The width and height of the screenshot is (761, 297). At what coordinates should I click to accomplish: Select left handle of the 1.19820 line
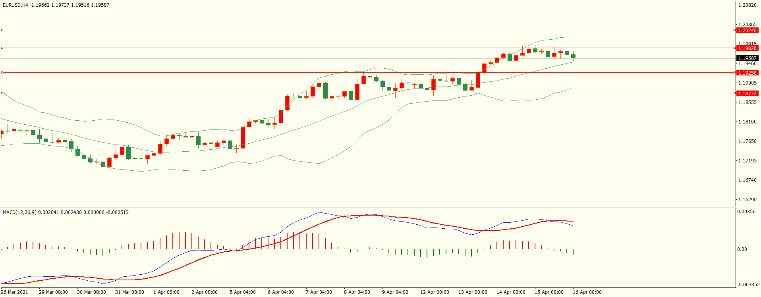tap(2, 48)
